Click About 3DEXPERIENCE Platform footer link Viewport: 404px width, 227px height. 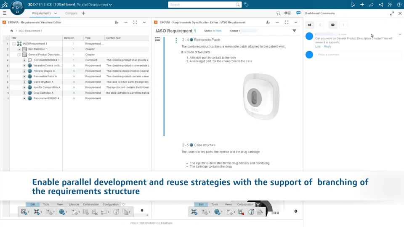tap(151, 223)
